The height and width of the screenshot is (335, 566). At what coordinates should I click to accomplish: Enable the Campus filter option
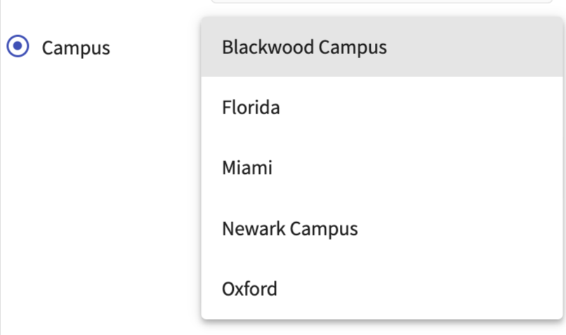coord(18,48)
